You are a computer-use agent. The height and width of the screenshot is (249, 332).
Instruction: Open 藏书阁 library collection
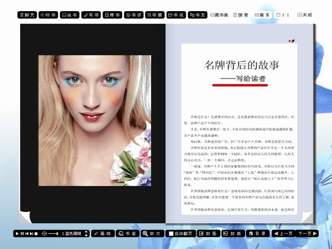point(219,15)
